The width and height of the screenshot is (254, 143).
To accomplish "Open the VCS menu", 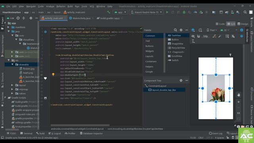I will 92,6.
